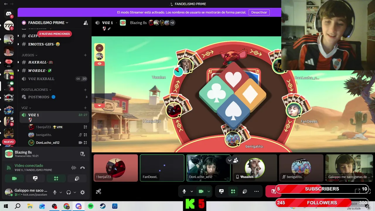Turn off camera in the call bar
The width and height of the screenshot is (375, 211).
pyautogui.click(x=201, y=191)
